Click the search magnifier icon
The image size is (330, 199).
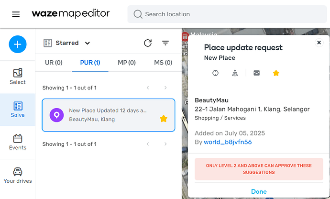[x=138, y=14]
